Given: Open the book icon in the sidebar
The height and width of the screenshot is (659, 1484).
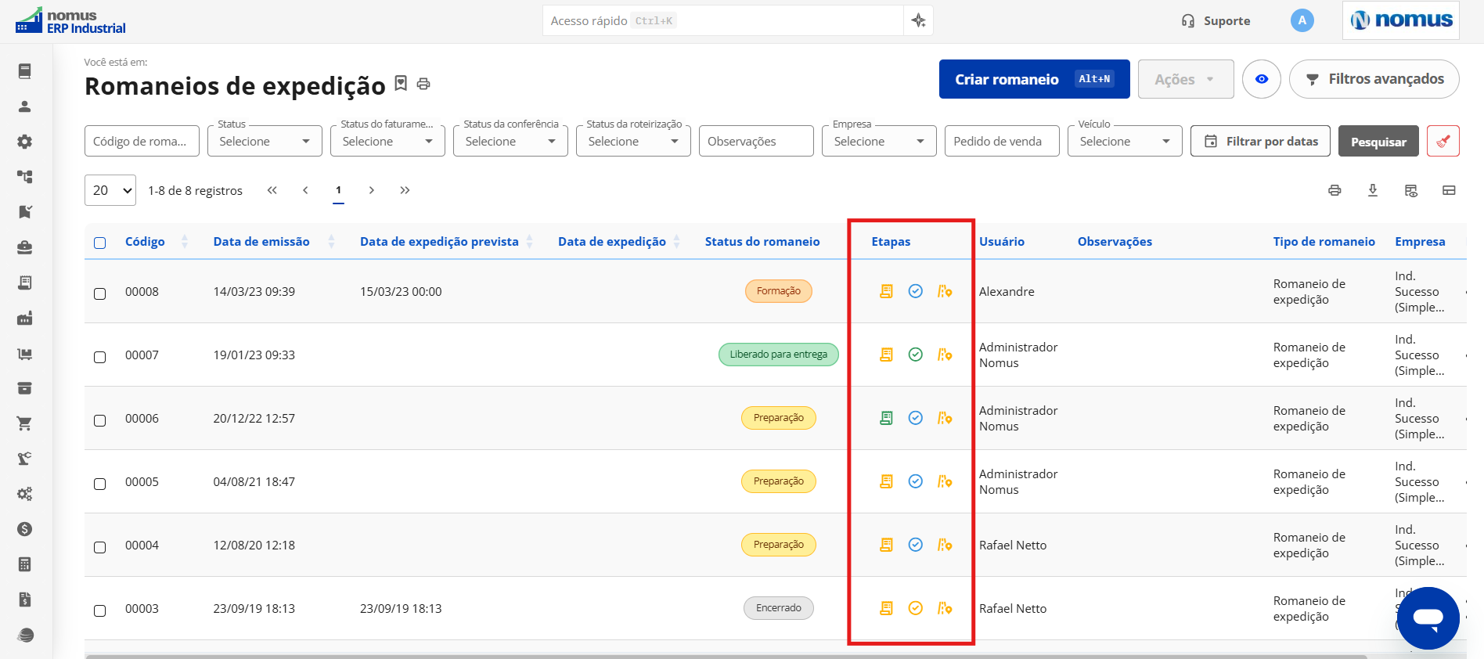Looking at the screenshot, I should [x=25, y=71].
